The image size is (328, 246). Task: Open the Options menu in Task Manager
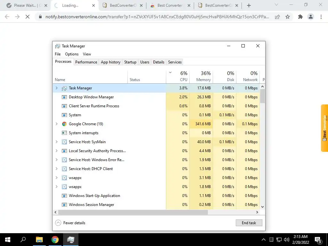[x=72, y=54]
